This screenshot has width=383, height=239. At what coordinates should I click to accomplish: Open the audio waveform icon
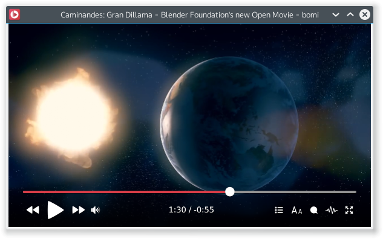(x=332, y=210)
